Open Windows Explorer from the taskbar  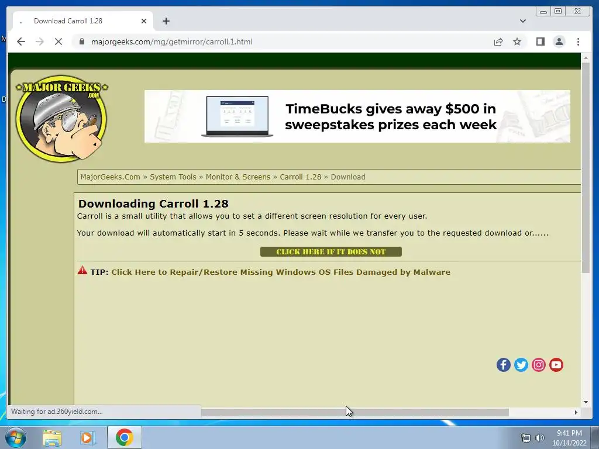[52, 437]
